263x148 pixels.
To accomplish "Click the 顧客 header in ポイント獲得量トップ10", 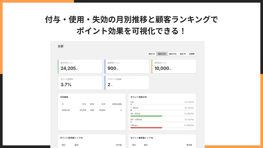I will 146,145.
